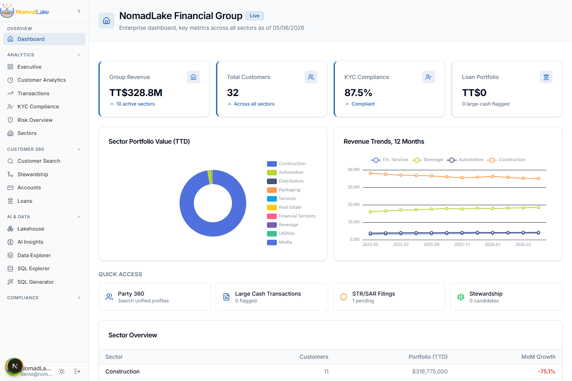Image resolution: width=572 pixels, height=381 pixels.
Task: Toggle Real Estate legend in donut chart
Action: coord(284,207)
